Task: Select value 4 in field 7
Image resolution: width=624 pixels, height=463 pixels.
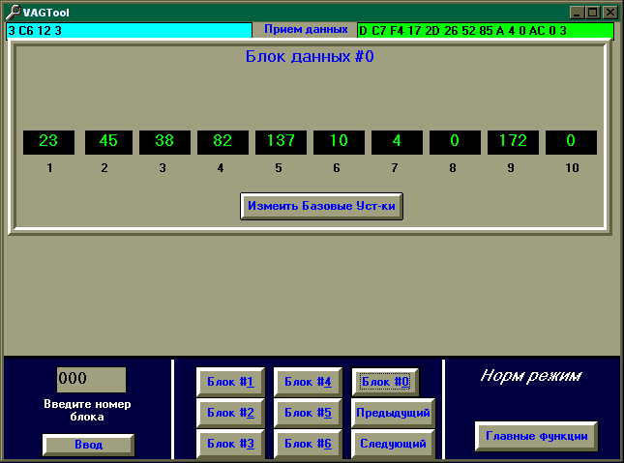Action: (398, 142)
